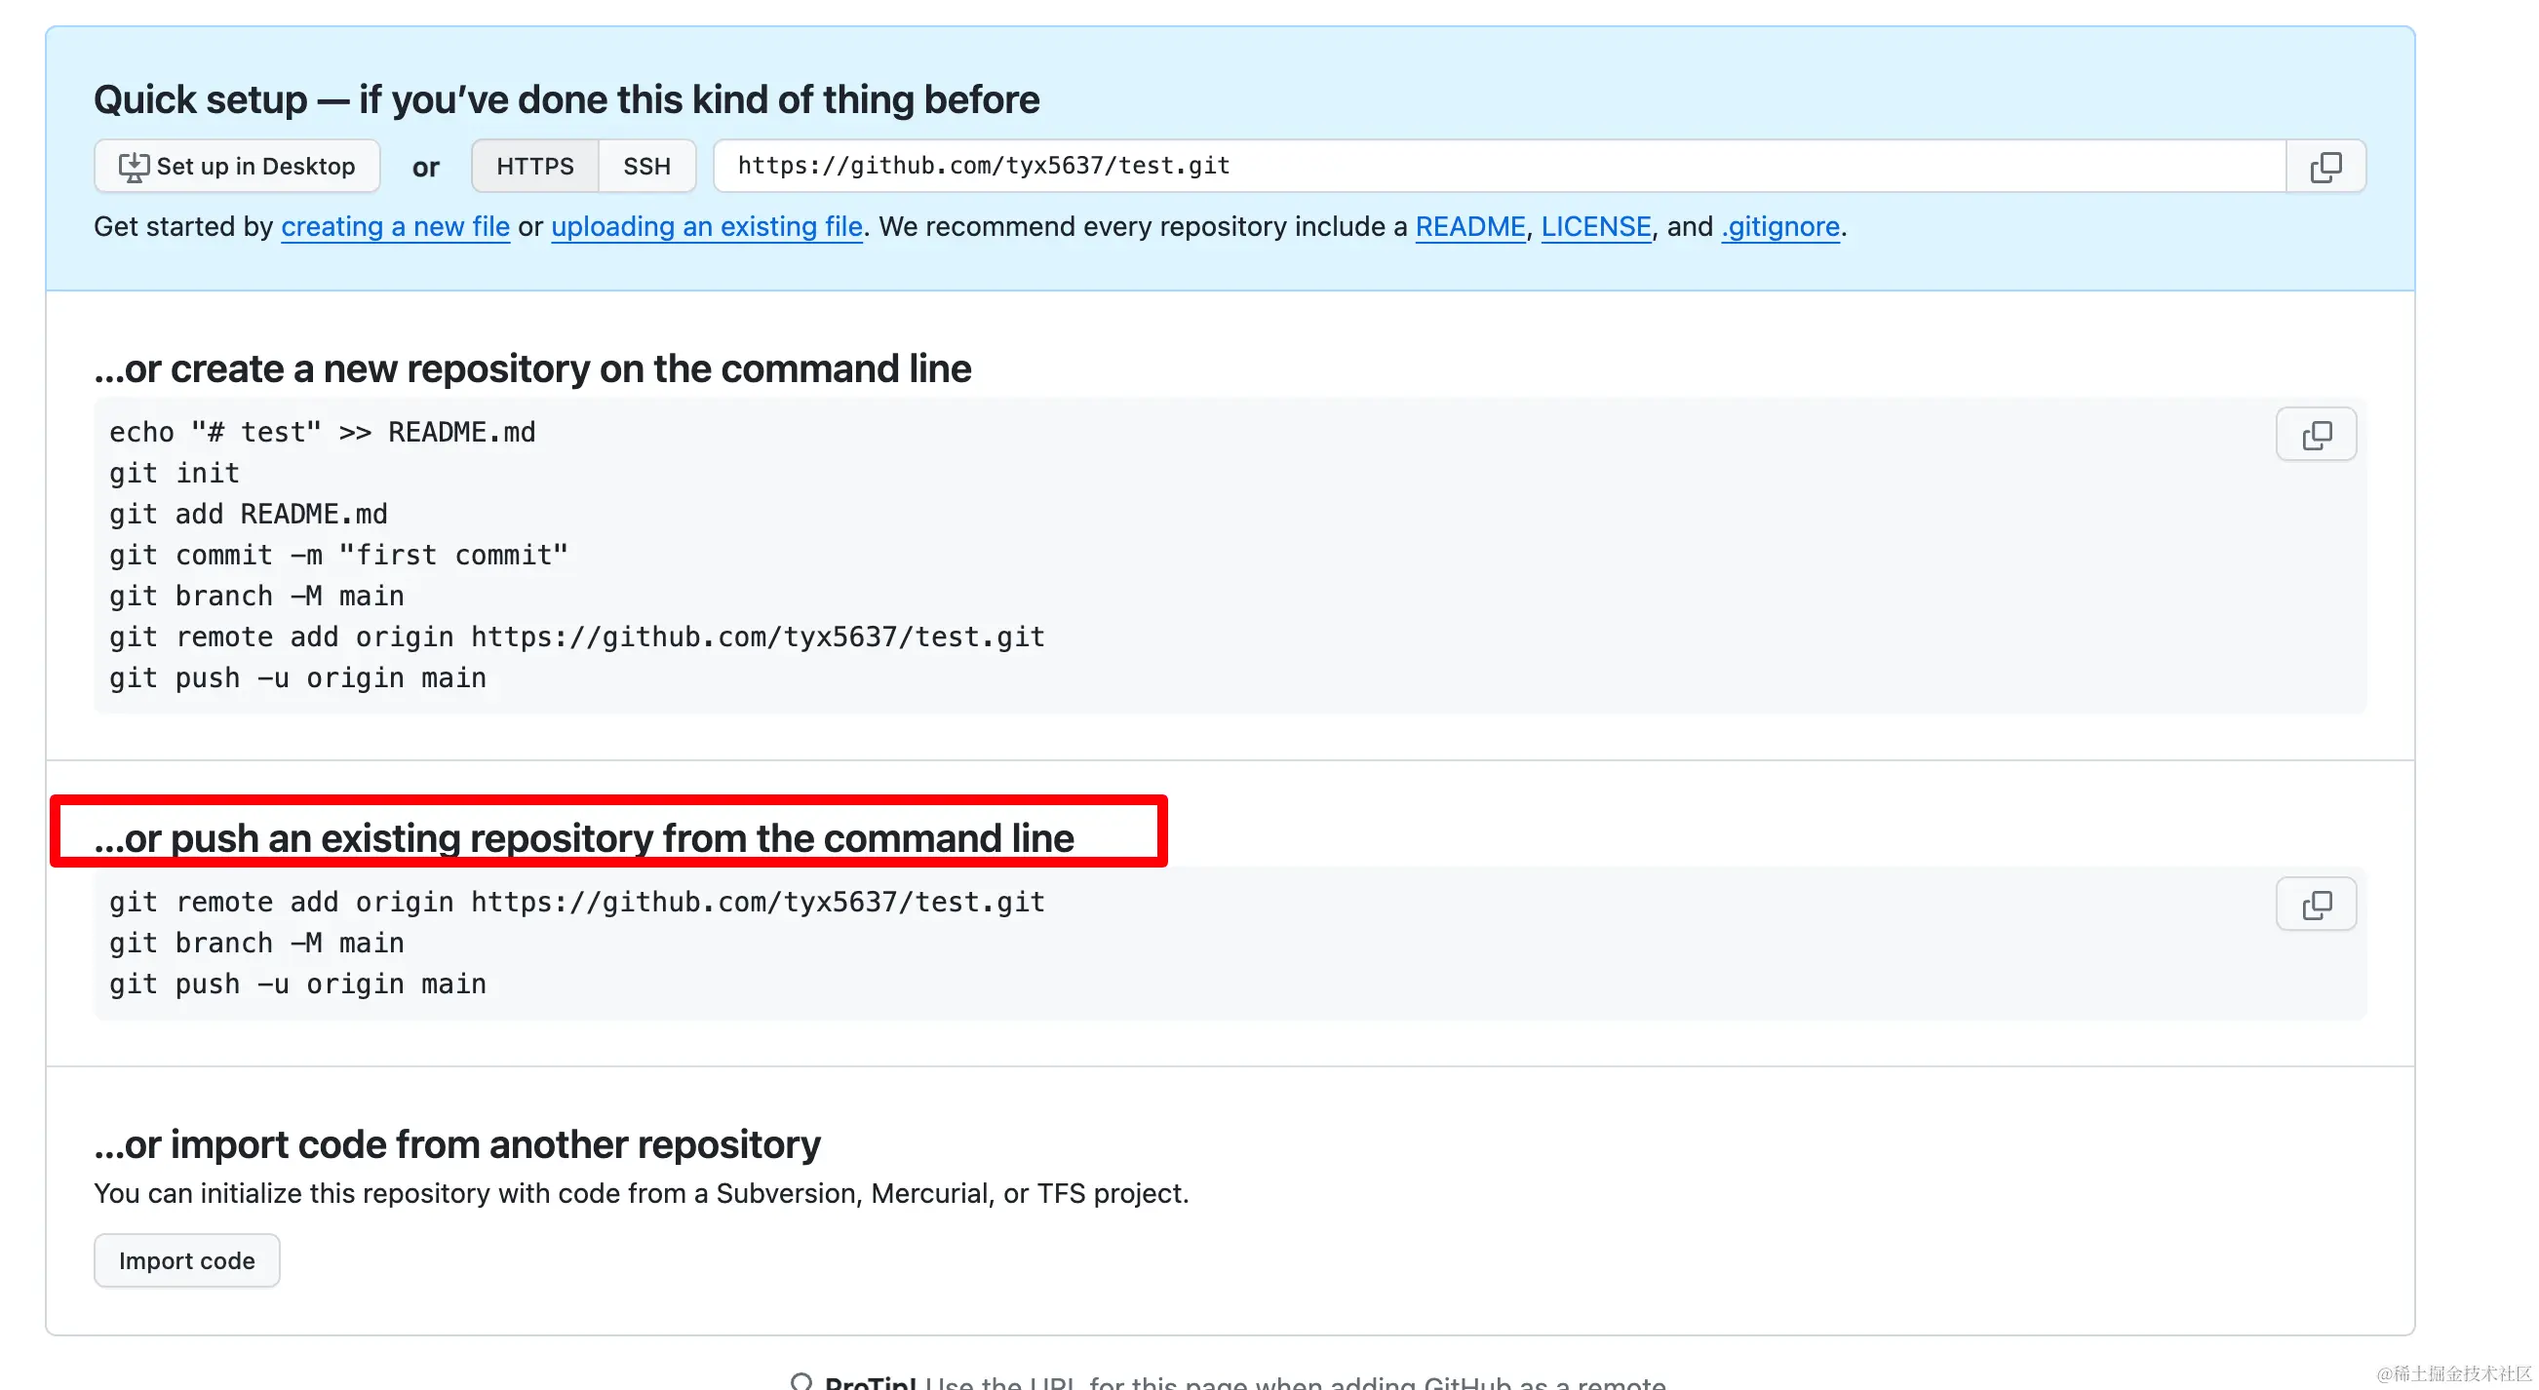
Task: Click the echo README.md command line
Action: [x=323, y=433]
